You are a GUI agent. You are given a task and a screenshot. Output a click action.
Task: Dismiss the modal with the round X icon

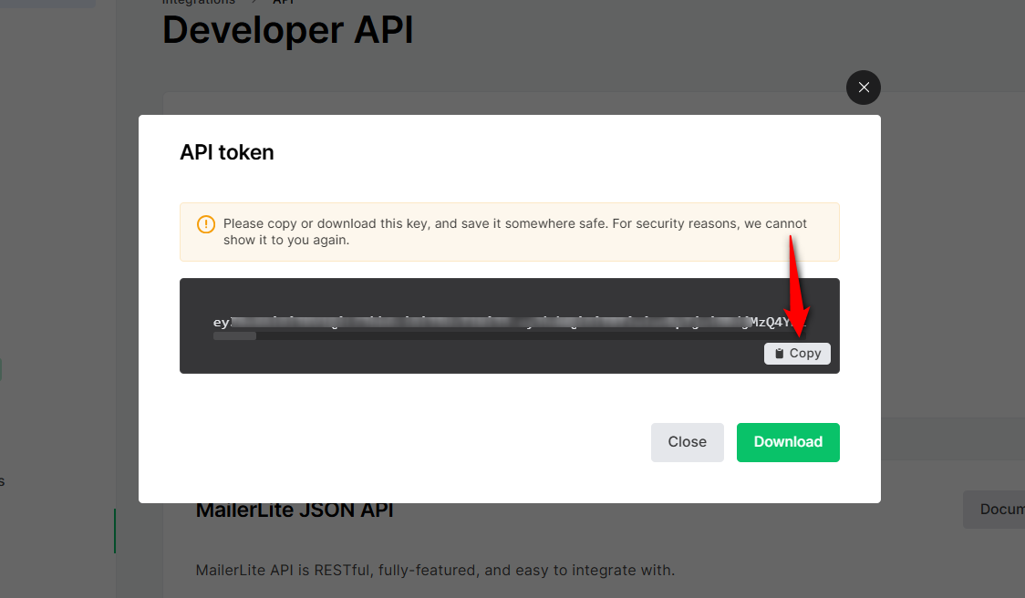pyautogui.click(x=864, y=88)
